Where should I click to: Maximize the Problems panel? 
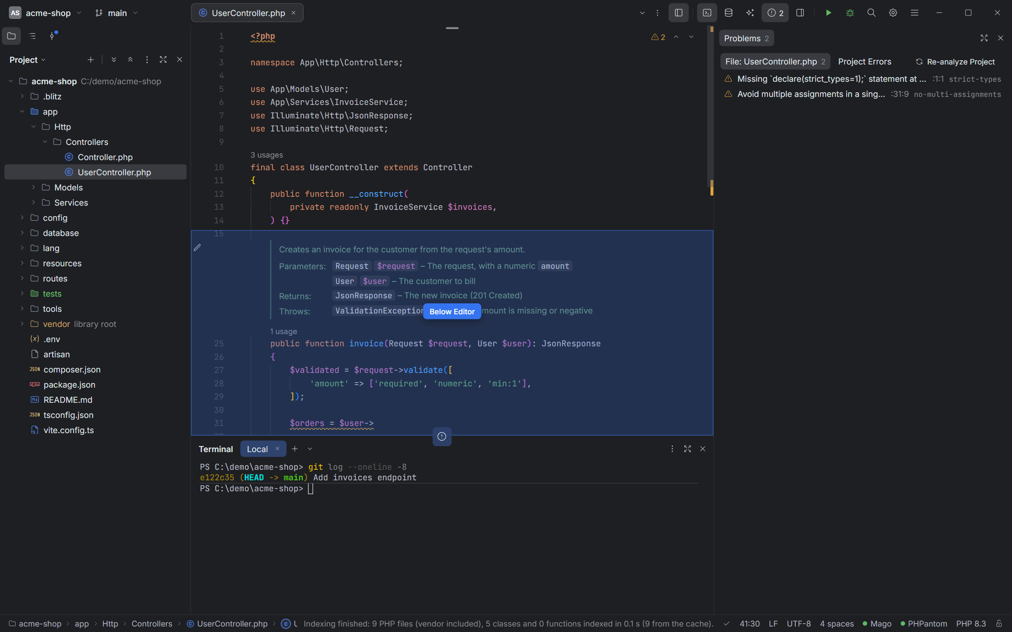(x=984, y=38)
